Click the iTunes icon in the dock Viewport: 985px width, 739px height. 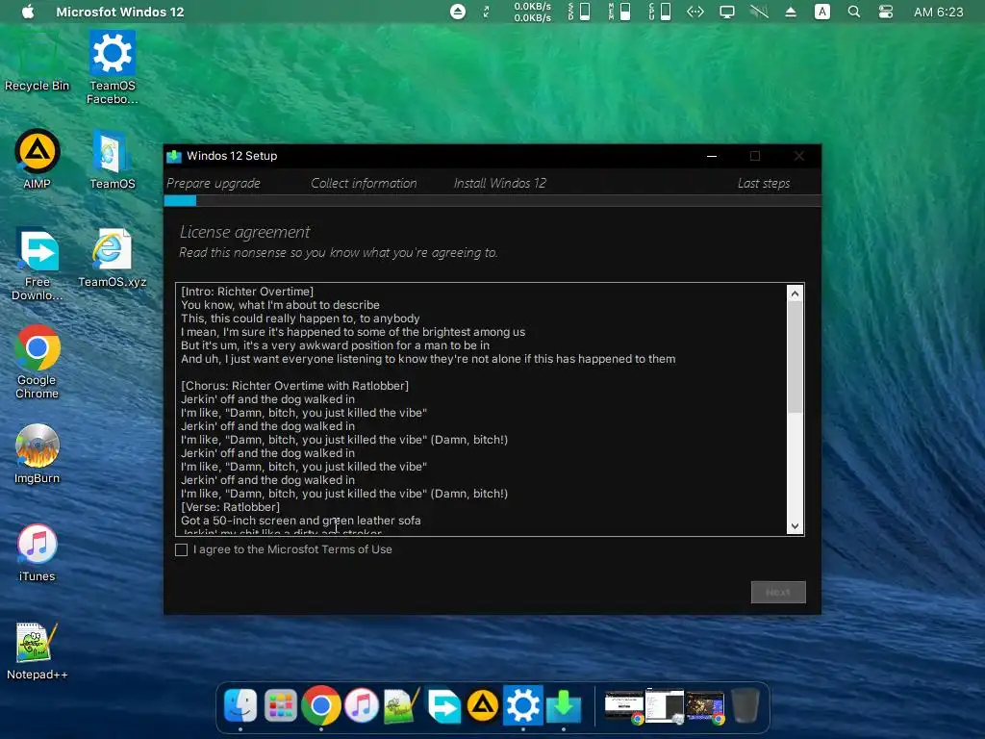pyautogui.click(x=362, y=705)
